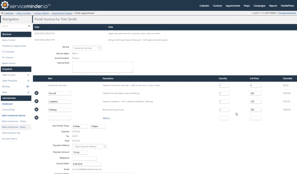
Task: Click the start time field showing 8:00am
Action: click(x=80, y=126)
